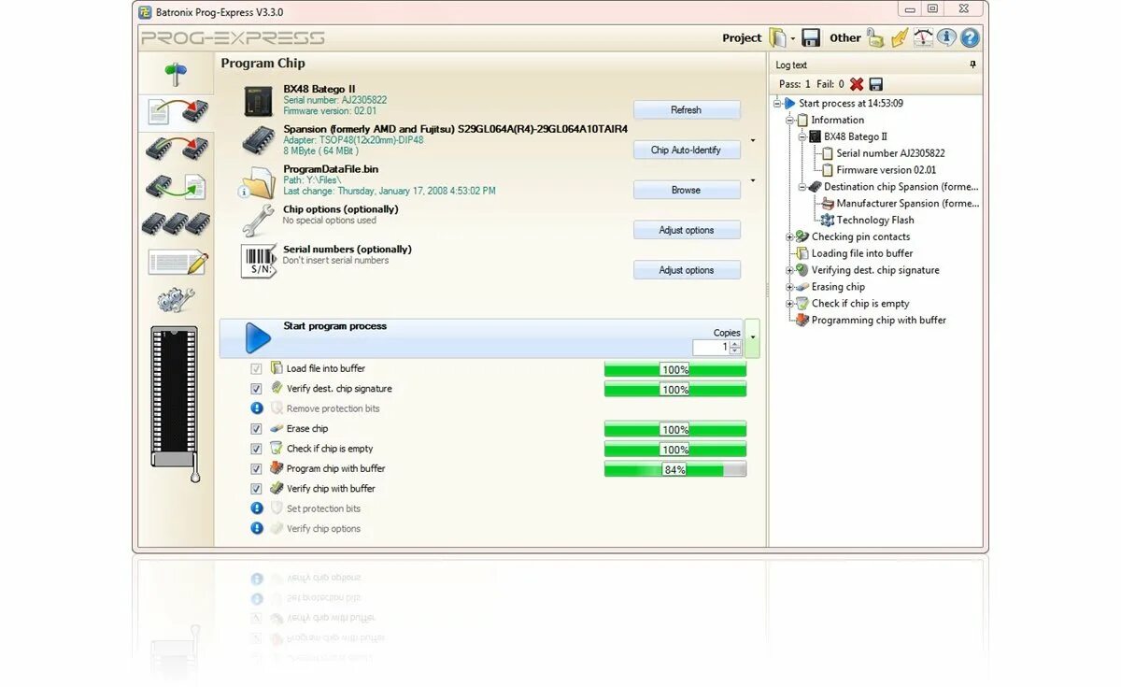Click Adjust options for chip options
This screenshot has width=1121, height=687.
pyautogui.click(x=687, y=231)
